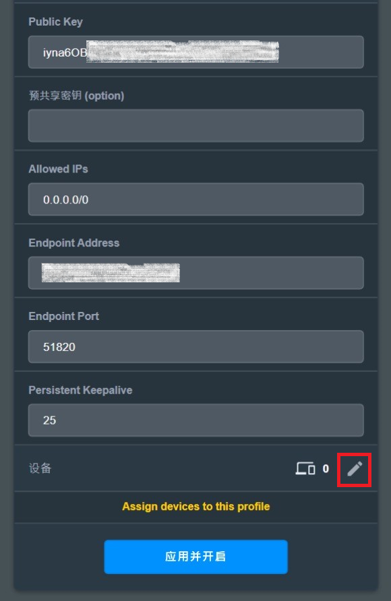The height and width of the screenshot is (601, 391).
Task: Click the devices laptop-phone icon
Action: 305,468
